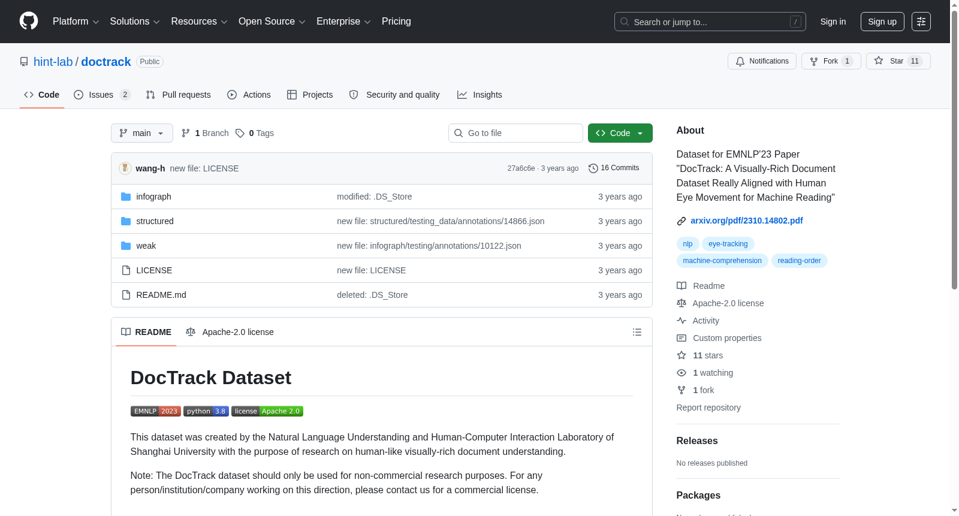
Task: Click the link icon beside arxiv URL
Action: 681,221
